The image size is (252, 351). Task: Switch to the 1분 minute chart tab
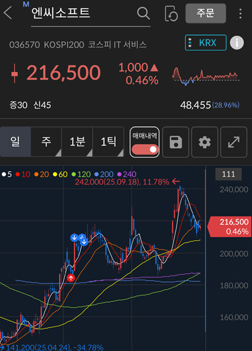pos(77,142)
